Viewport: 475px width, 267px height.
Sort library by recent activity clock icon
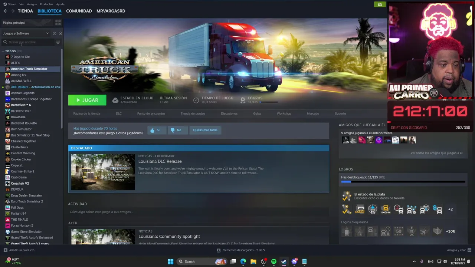click(x=54, y=33)
